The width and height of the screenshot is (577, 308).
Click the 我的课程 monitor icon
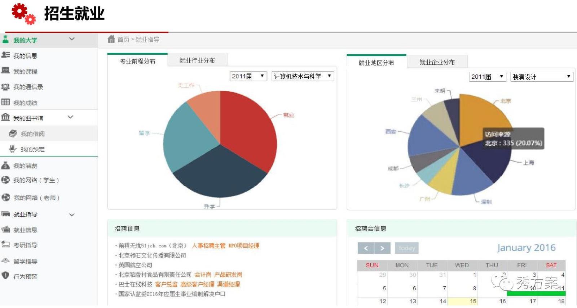pyautogui.click(x=5, y=71)
